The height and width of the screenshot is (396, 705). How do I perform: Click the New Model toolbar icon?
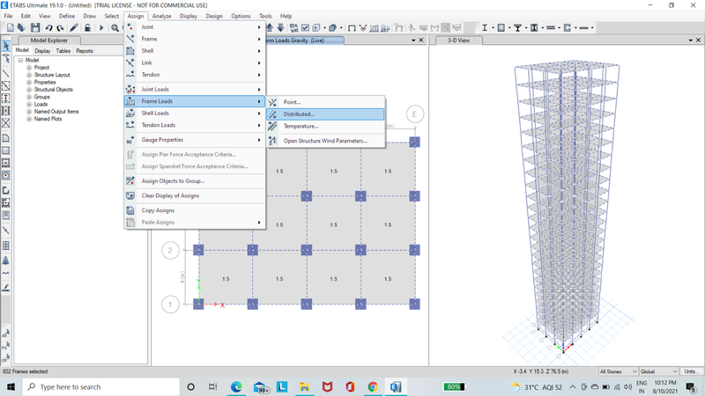pos(11,28)
